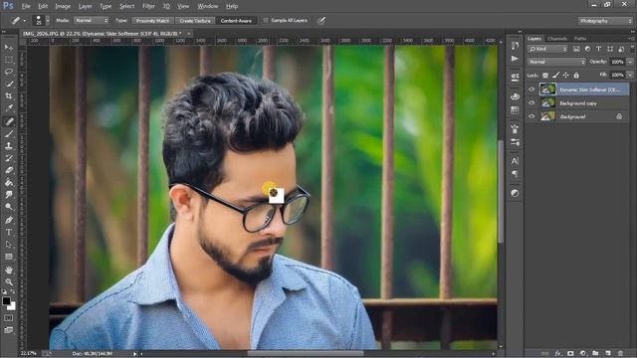637x358 pixels.
Task: Toggle Lock all padlock
Action: 576,76
